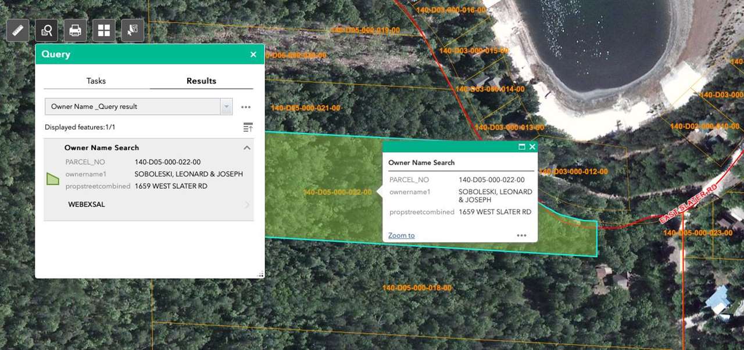Open the Query search widget
The image size is (744, 350).
tap(46, 30)
